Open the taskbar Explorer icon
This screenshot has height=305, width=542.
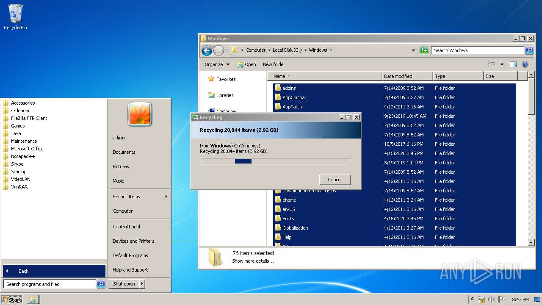(x=33, y=299)
